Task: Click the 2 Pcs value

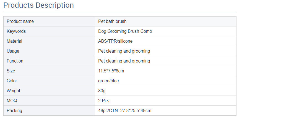Action: 104,101
